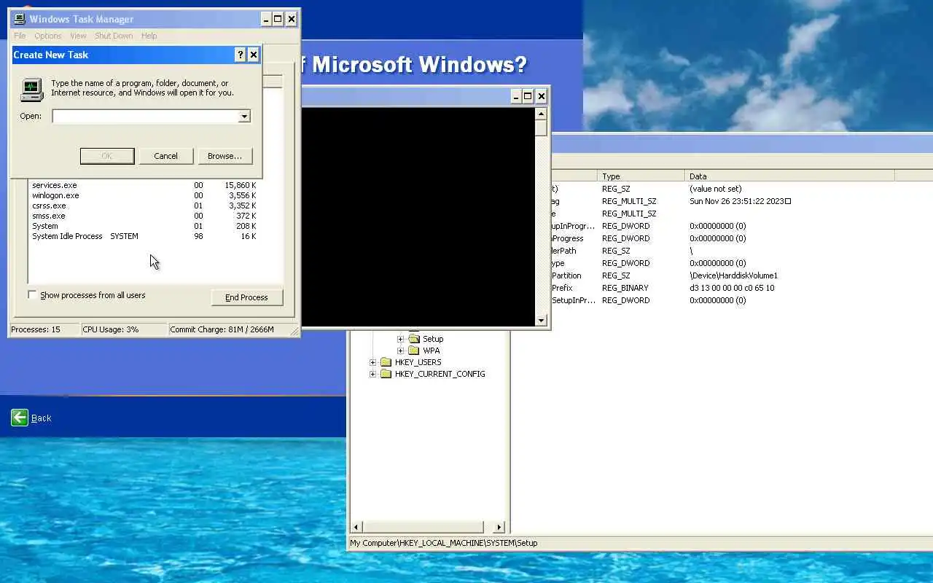Click the registry tree scroll left arrow
The image size is (933, 583).
(x=356, y=527)
